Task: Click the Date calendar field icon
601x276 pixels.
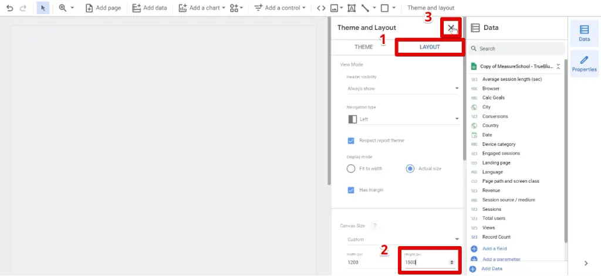Action: (474, 135)
